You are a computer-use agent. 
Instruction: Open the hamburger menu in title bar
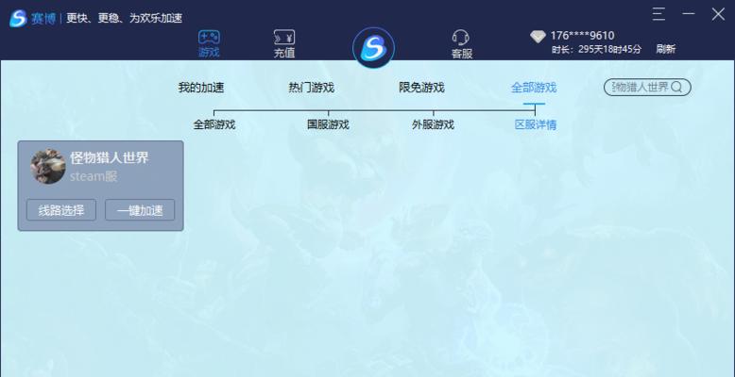pos(658,14)
